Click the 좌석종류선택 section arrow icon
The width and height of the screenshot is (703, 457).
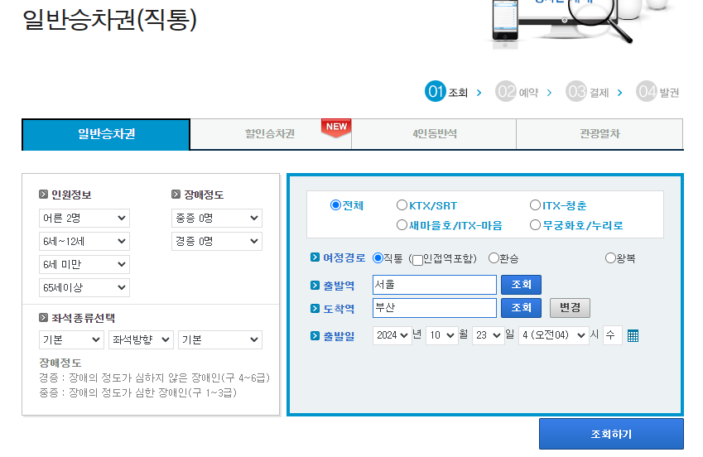pyautogui.click(x=43, y=318)
